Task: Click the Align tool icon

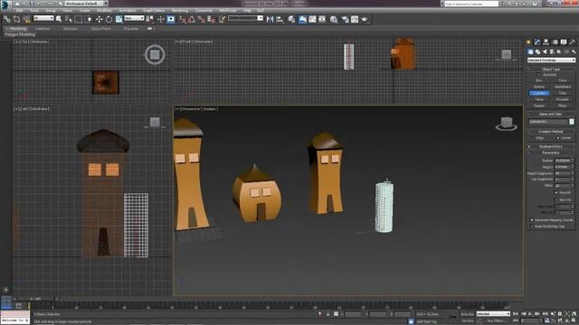Action: point(280,19)
